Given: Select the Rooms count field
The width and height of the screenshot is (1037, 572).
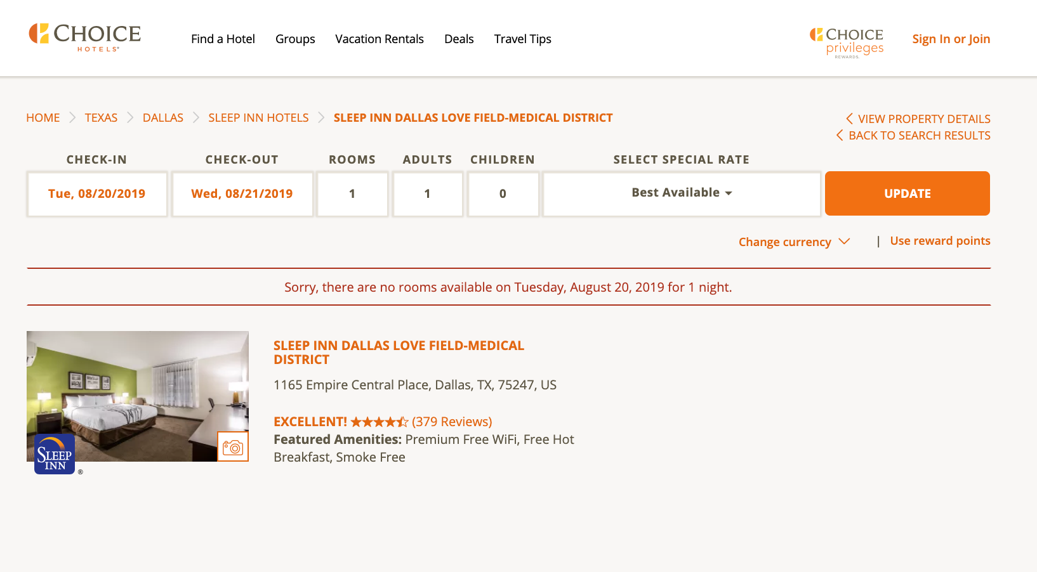Looking at the screenshot, I should pos(352,194).
